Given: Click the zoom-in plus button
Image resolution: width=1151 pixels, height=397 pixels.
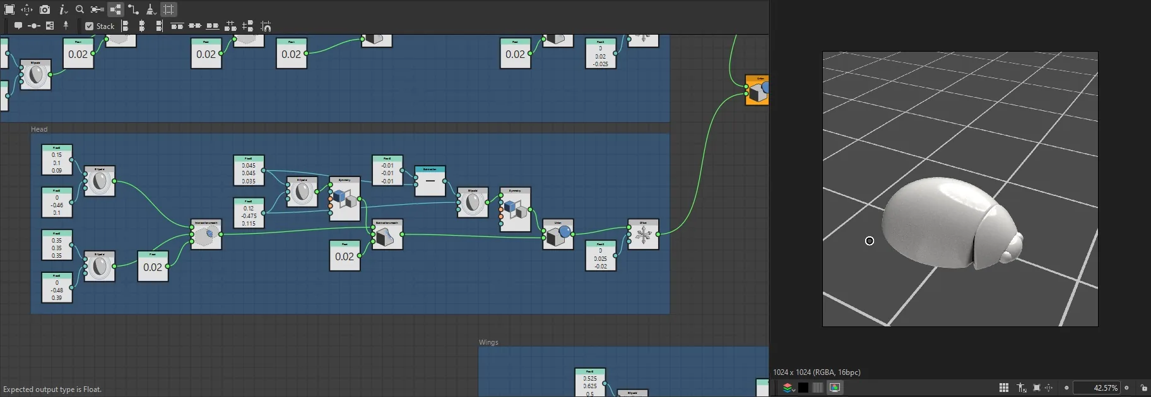Looking at the screenshot, I should pos(1126,388).
